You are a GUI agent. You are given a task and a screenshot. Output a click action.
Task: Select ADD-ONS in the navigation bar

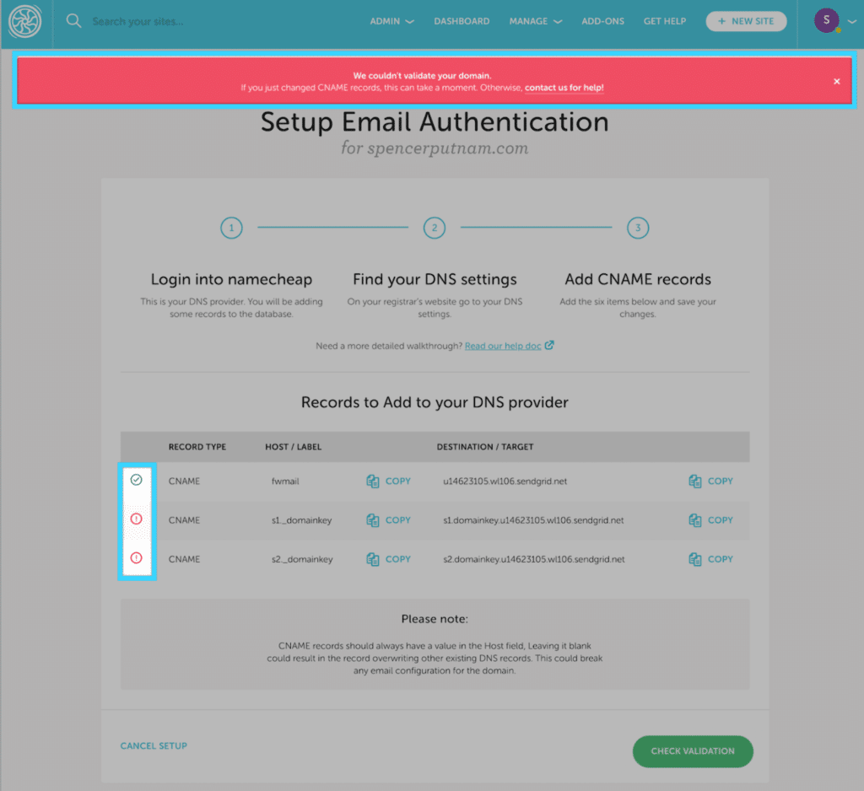coord(602,21)
